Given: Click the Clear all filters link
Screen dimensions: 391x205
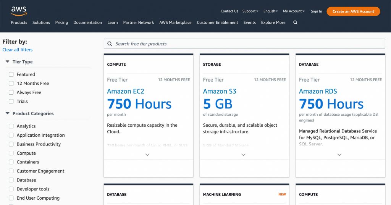Looking at the screenshot, I should click(18, 50).
